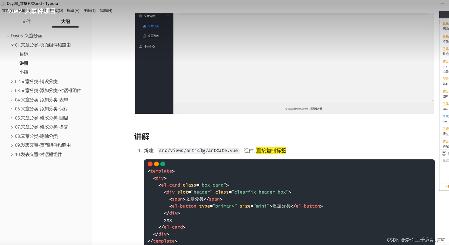Click the 个人中心 user icon in preview
Screen dimensions: 449x245
click(140, 46)
